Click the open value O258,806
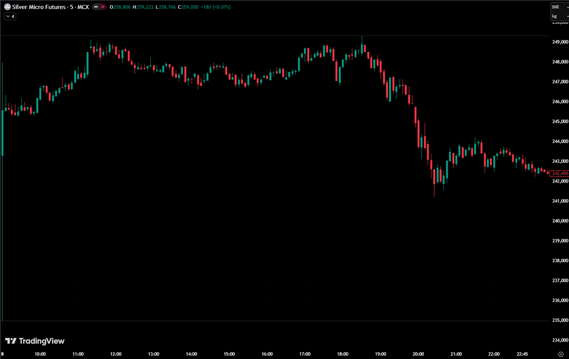The width and height of the screenshot is (569, 359). point(119,7)
